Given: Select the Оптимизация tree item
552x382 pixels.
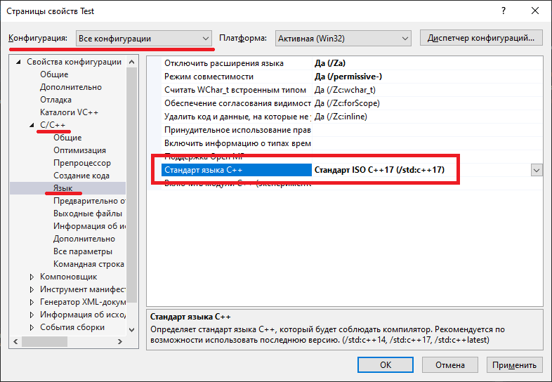Looking at the screenshot, I should pyautogui.click(x=79, y=150).
